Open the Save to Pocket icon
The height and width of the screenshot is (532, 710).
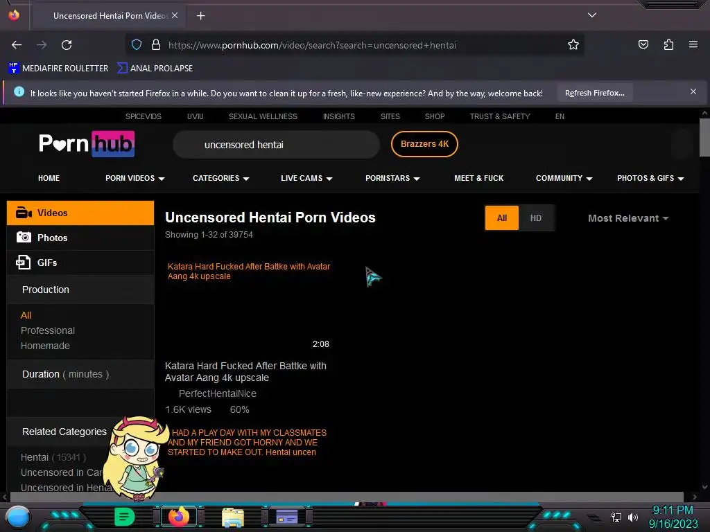click(643, 44)
